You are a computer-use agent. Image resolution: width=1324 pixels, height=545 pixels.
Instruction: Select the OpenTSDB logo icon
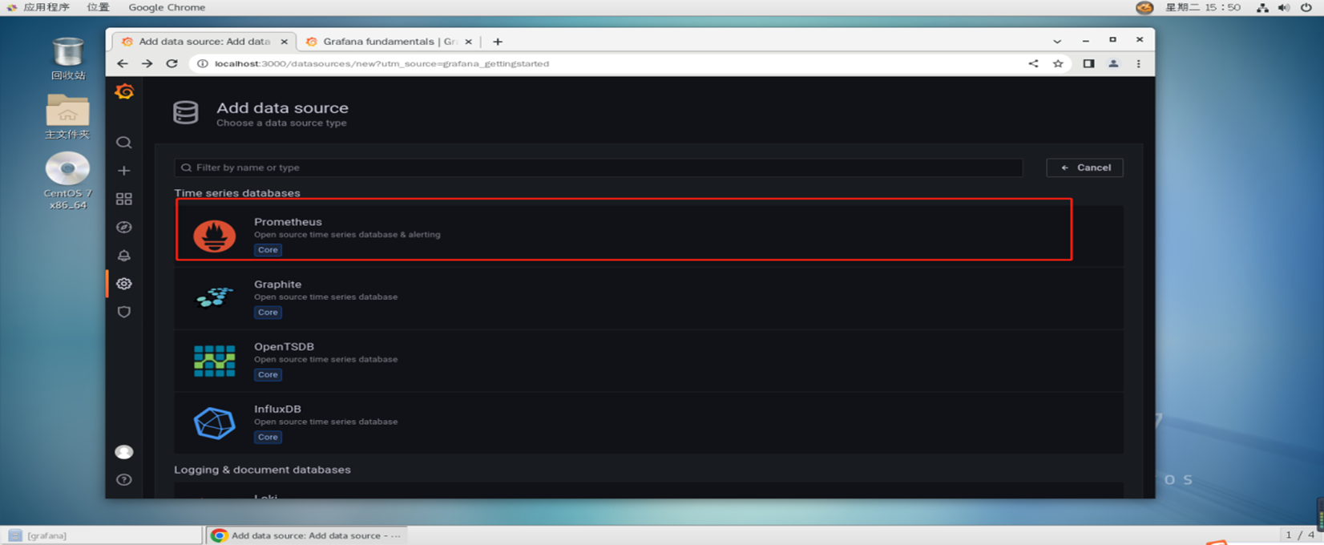coord(215,361)
